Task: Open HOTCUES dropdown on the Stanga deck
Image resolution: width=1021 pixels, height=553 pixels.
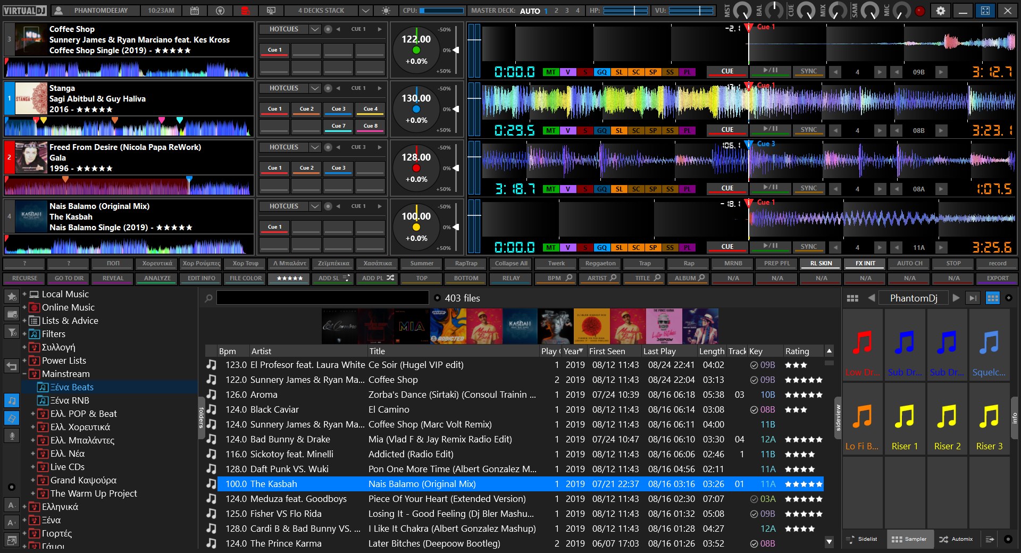Action: click(315, 88)
